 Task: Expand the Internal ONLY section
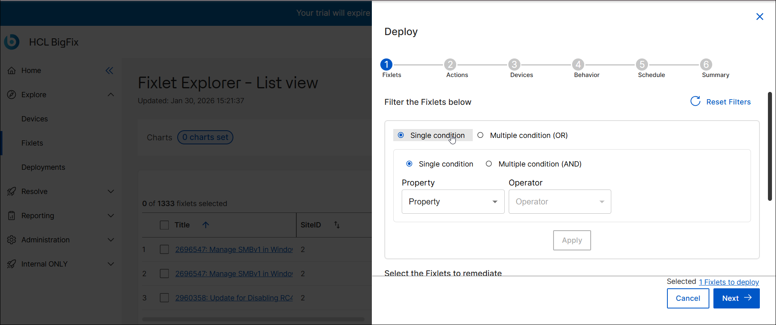111,264
